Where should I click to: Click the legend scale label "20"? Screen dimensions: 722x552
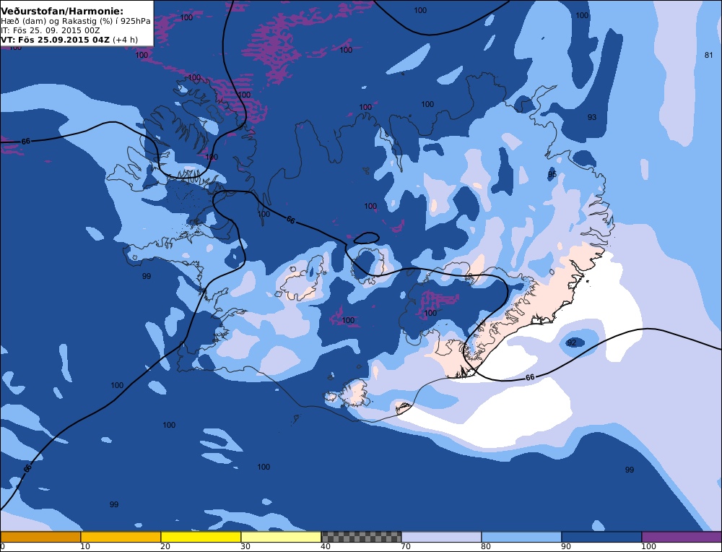click(x=165, y=546)
